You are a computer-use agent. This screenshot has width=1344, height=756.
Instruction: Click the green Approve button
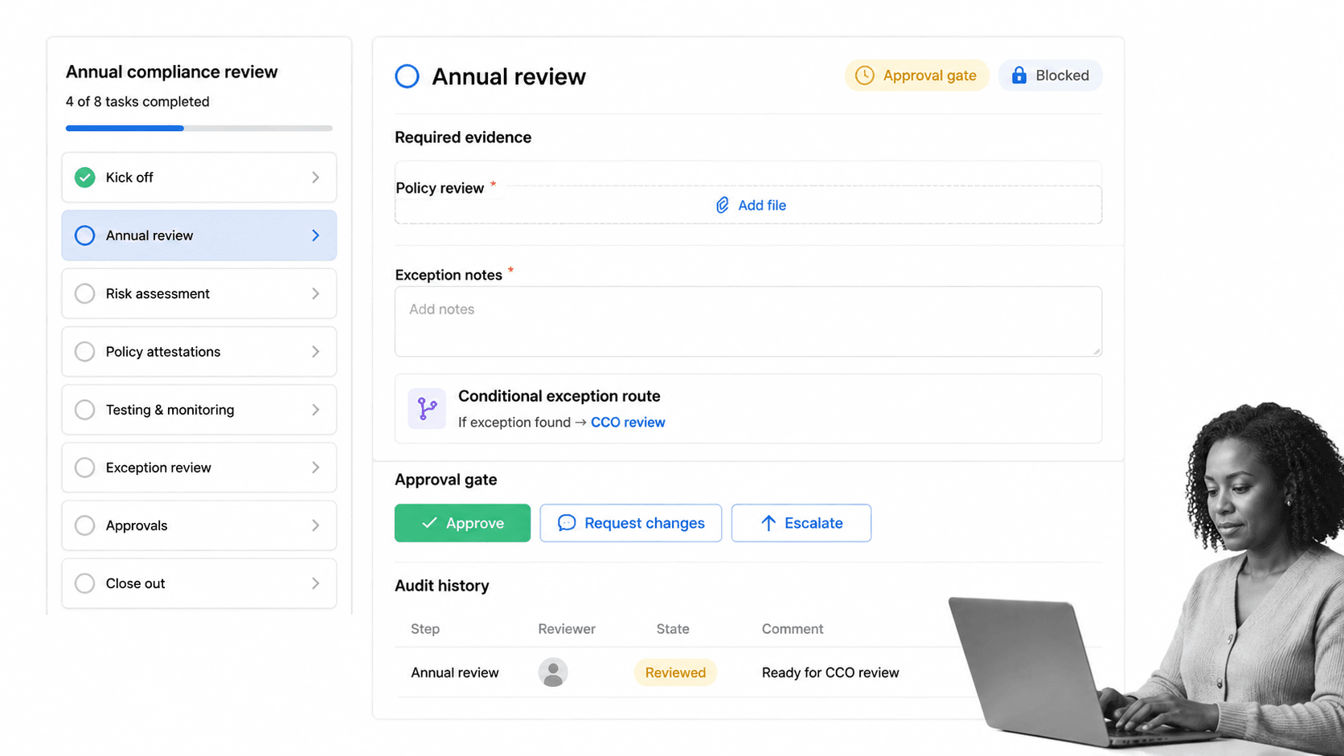462,523
